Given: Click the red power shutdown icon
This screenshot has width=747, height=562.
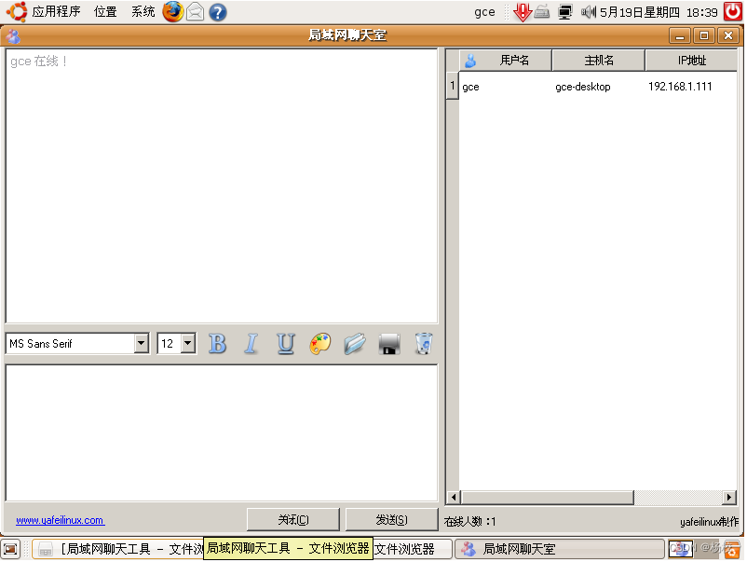Looking at the screenshot, I should pos(733,11).
